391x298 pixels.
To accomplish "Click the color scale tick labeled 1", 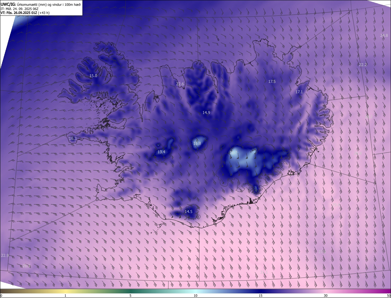I will 65,296.
